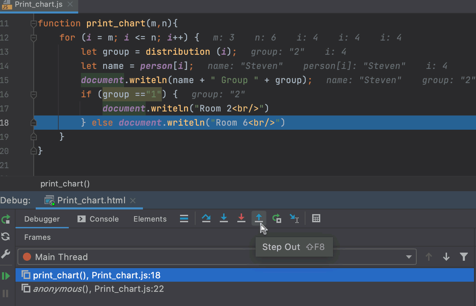The height and width of the screenshot is (306, 476).
Task: Rerun the debug session with the green rerun icon
Action: coord(6,220)
